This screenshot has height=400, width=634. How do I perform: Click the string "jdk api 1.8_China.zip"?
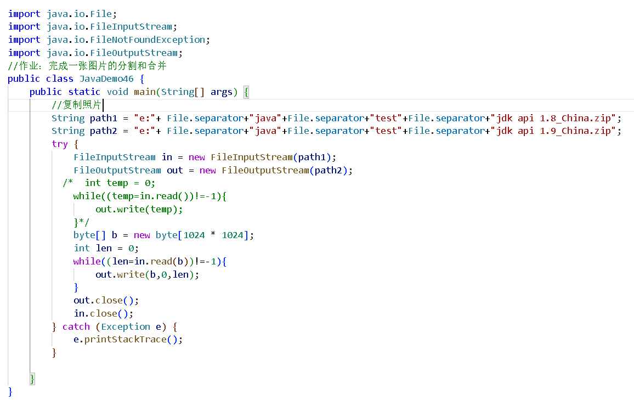click(x=553, y=118)
